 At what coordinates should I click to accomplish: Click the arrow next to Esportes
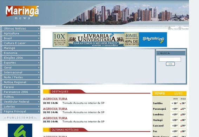click(x=39, y=63)
